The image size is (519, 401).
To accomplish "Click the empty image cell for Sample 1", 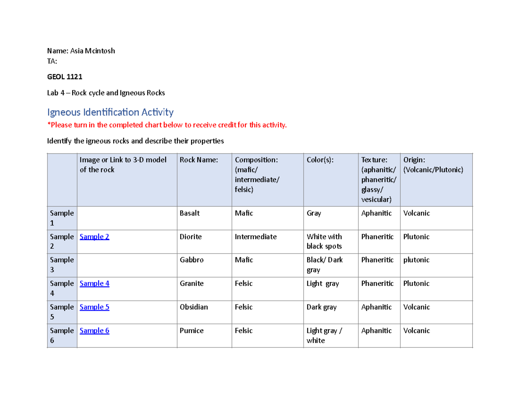I will [x=127, y=218].
